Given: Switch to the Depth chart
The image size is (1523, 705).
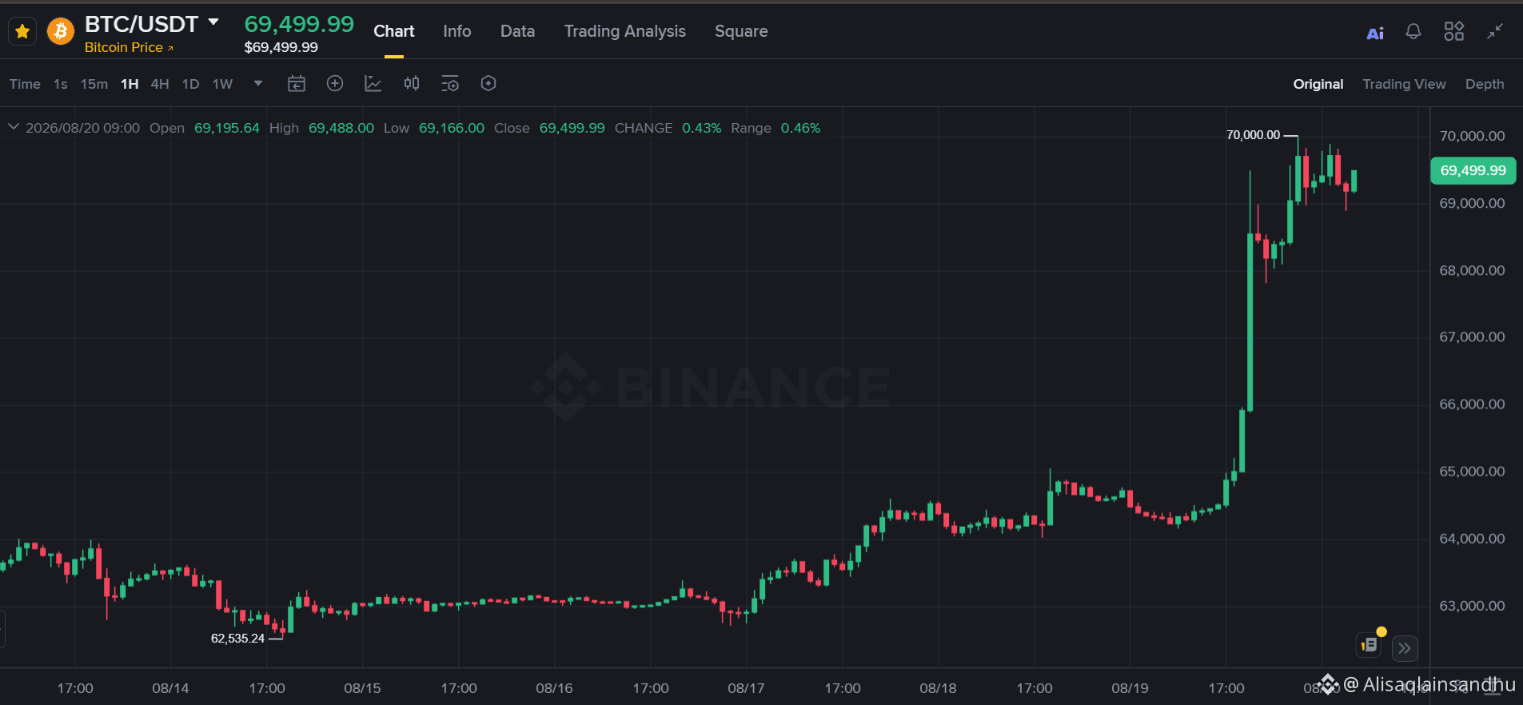Looking at the screenshot, I should (1485, 84).
